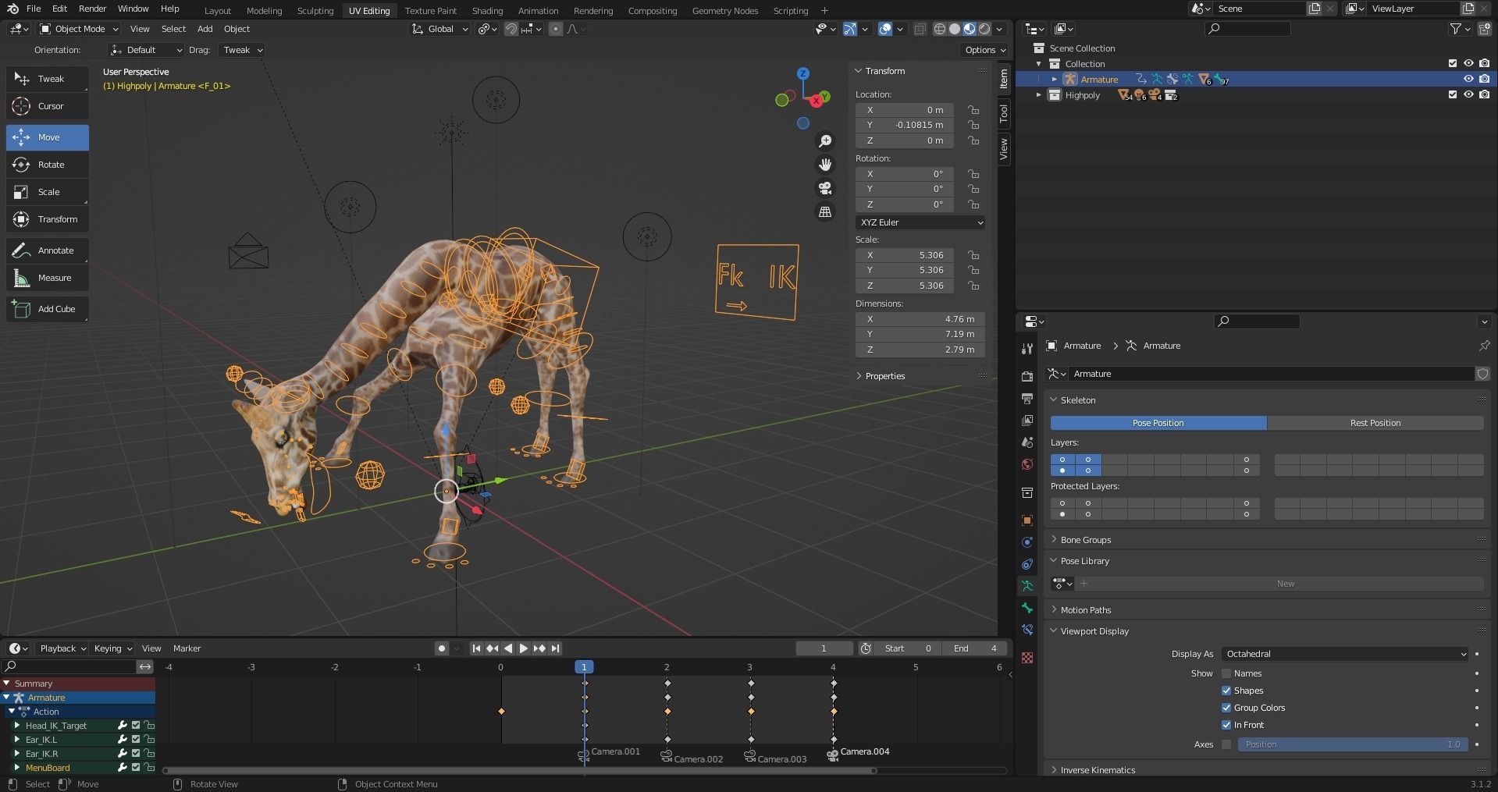
Task: Select the Annotate tool
Action: tap(48, 250)
